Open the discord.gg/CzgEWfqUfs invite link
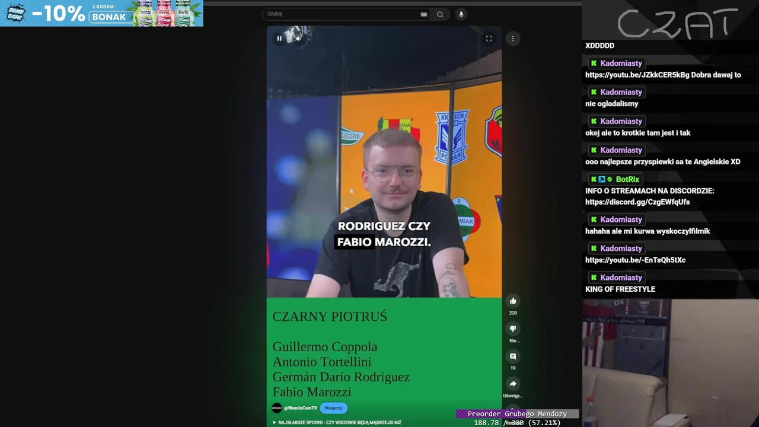The width and height of the screenshot is (759, 427). pos(637,202)
